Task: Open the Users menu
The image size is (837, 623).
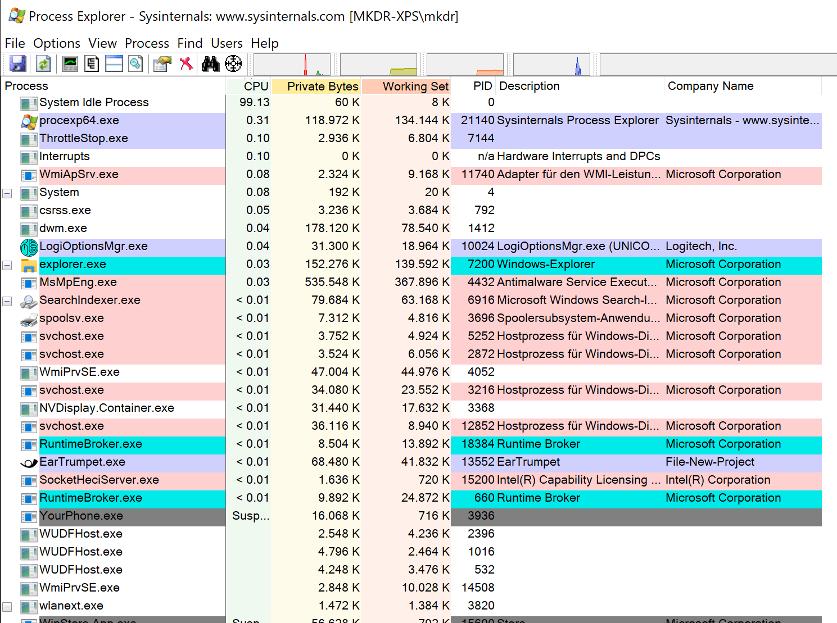Action: point(227,43)
